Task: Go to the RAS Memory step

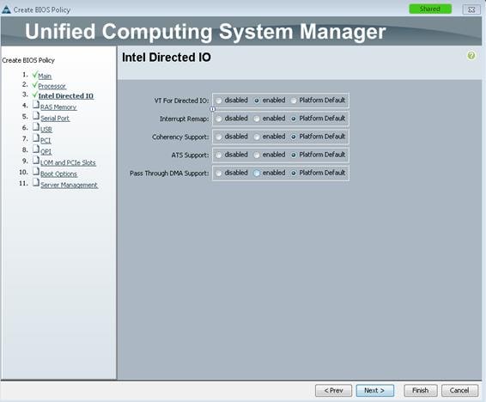Action: pos(58,107)
